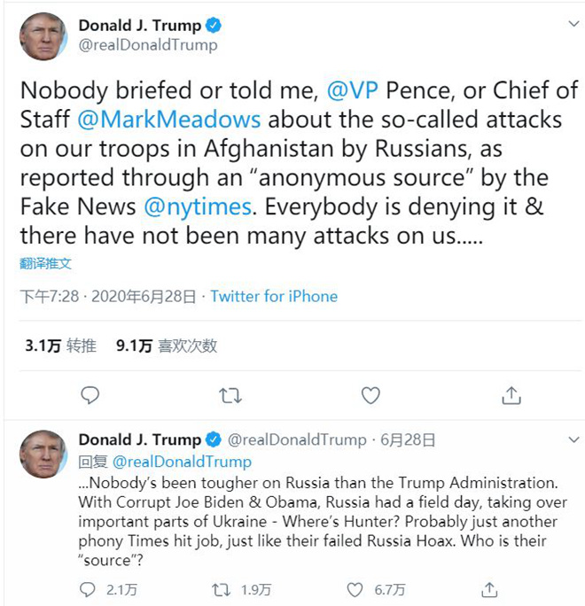Retweet the main tweet
Image resolution: width=585 pixels, height=606 pixels.
pyautogui.click(x=230, y=395)
